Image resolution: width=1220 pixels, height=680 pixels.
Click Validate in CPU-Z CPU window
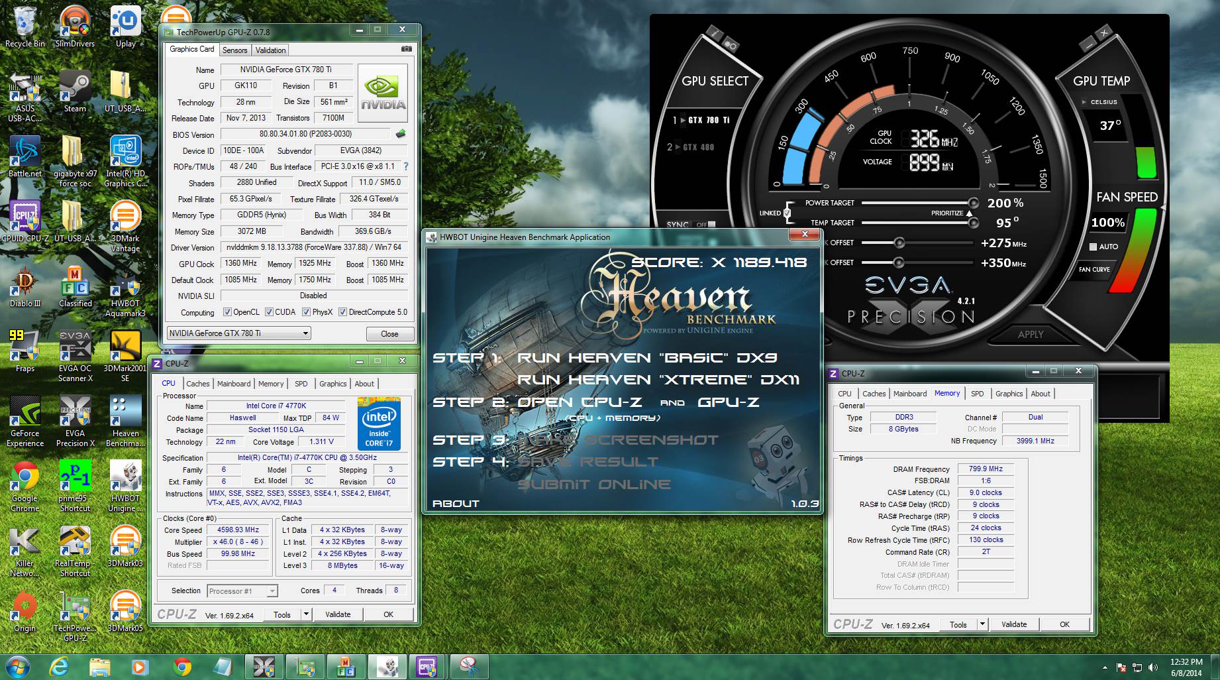338,614
